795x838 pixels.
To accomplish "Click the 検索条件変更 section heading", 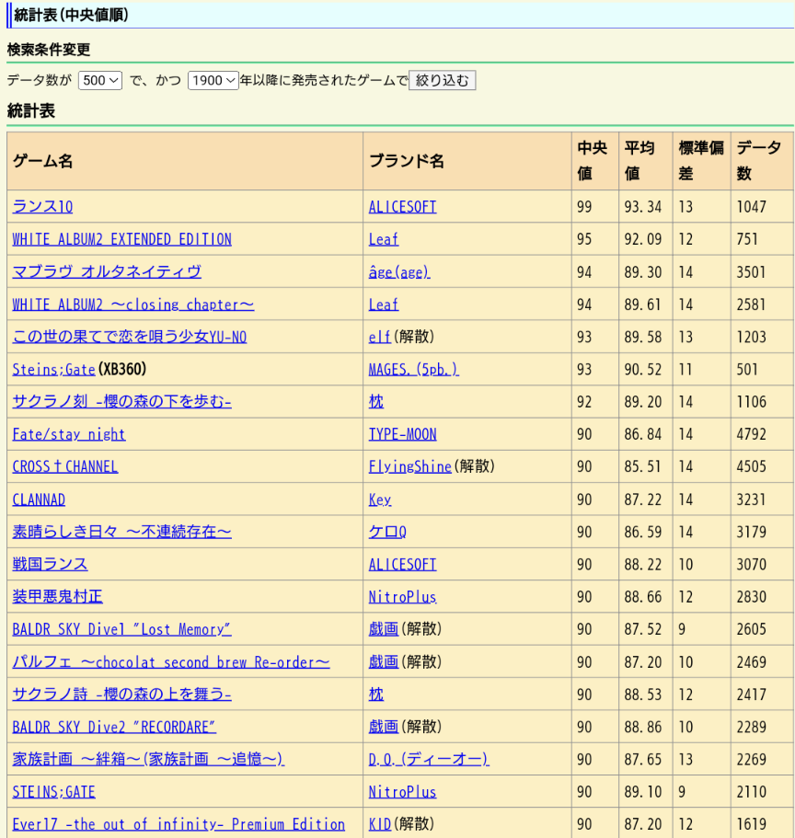I will (x=49, y=50).
